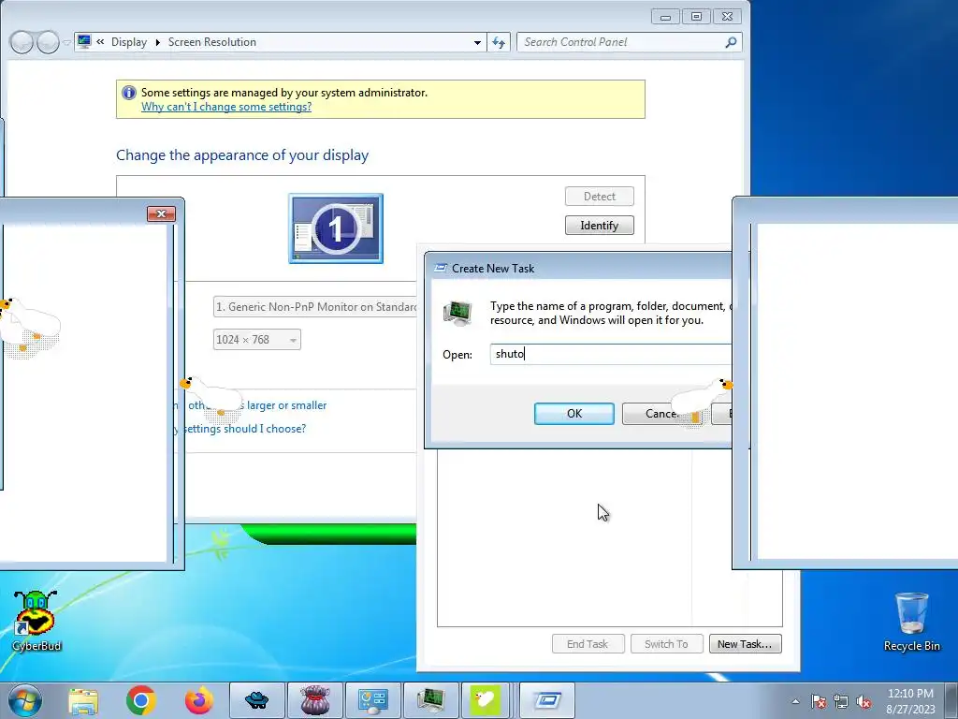Click the Create New Task title icon
958x719 pixels.
pos(440,268)
